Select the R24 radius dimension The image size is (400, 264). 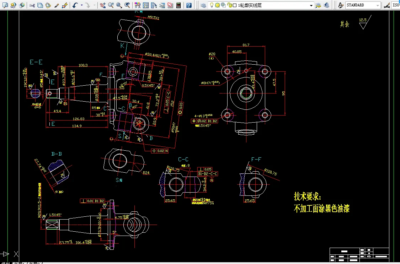[x=146, y=173]
